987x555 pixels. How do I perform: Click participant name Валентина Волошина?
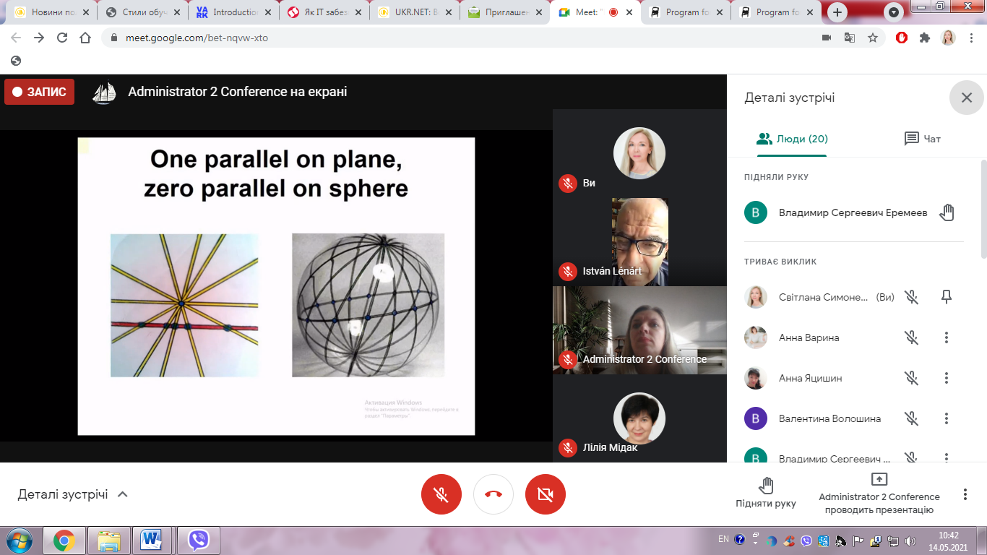(829, 418)
